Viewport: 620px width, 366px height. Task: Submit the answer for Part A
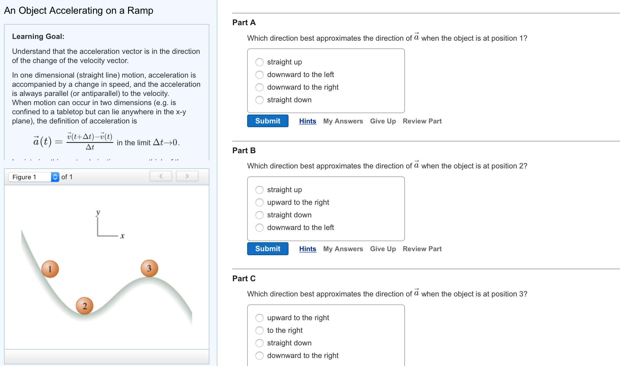pos(267,121)
